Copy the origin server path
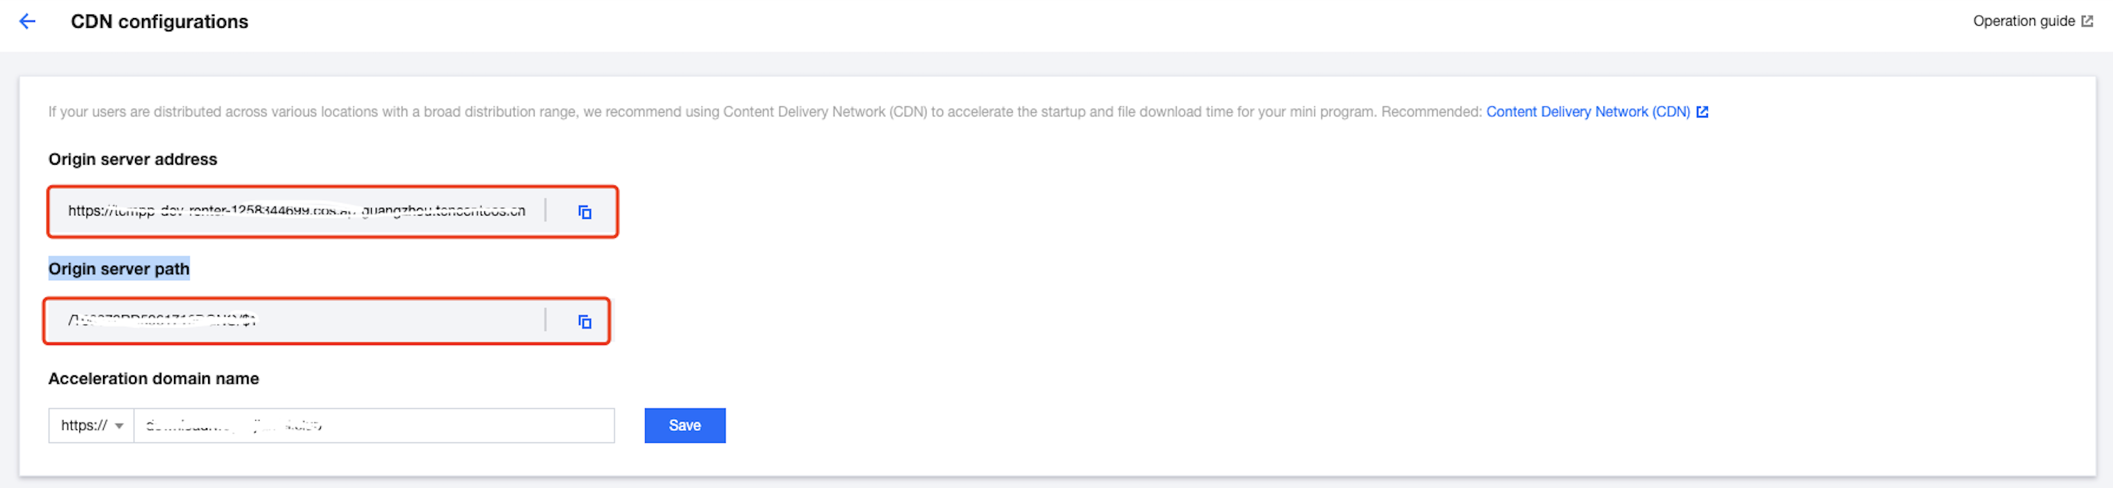This screenshot has width=2113, height=488. pyautogui.click(x=585, y=322)
